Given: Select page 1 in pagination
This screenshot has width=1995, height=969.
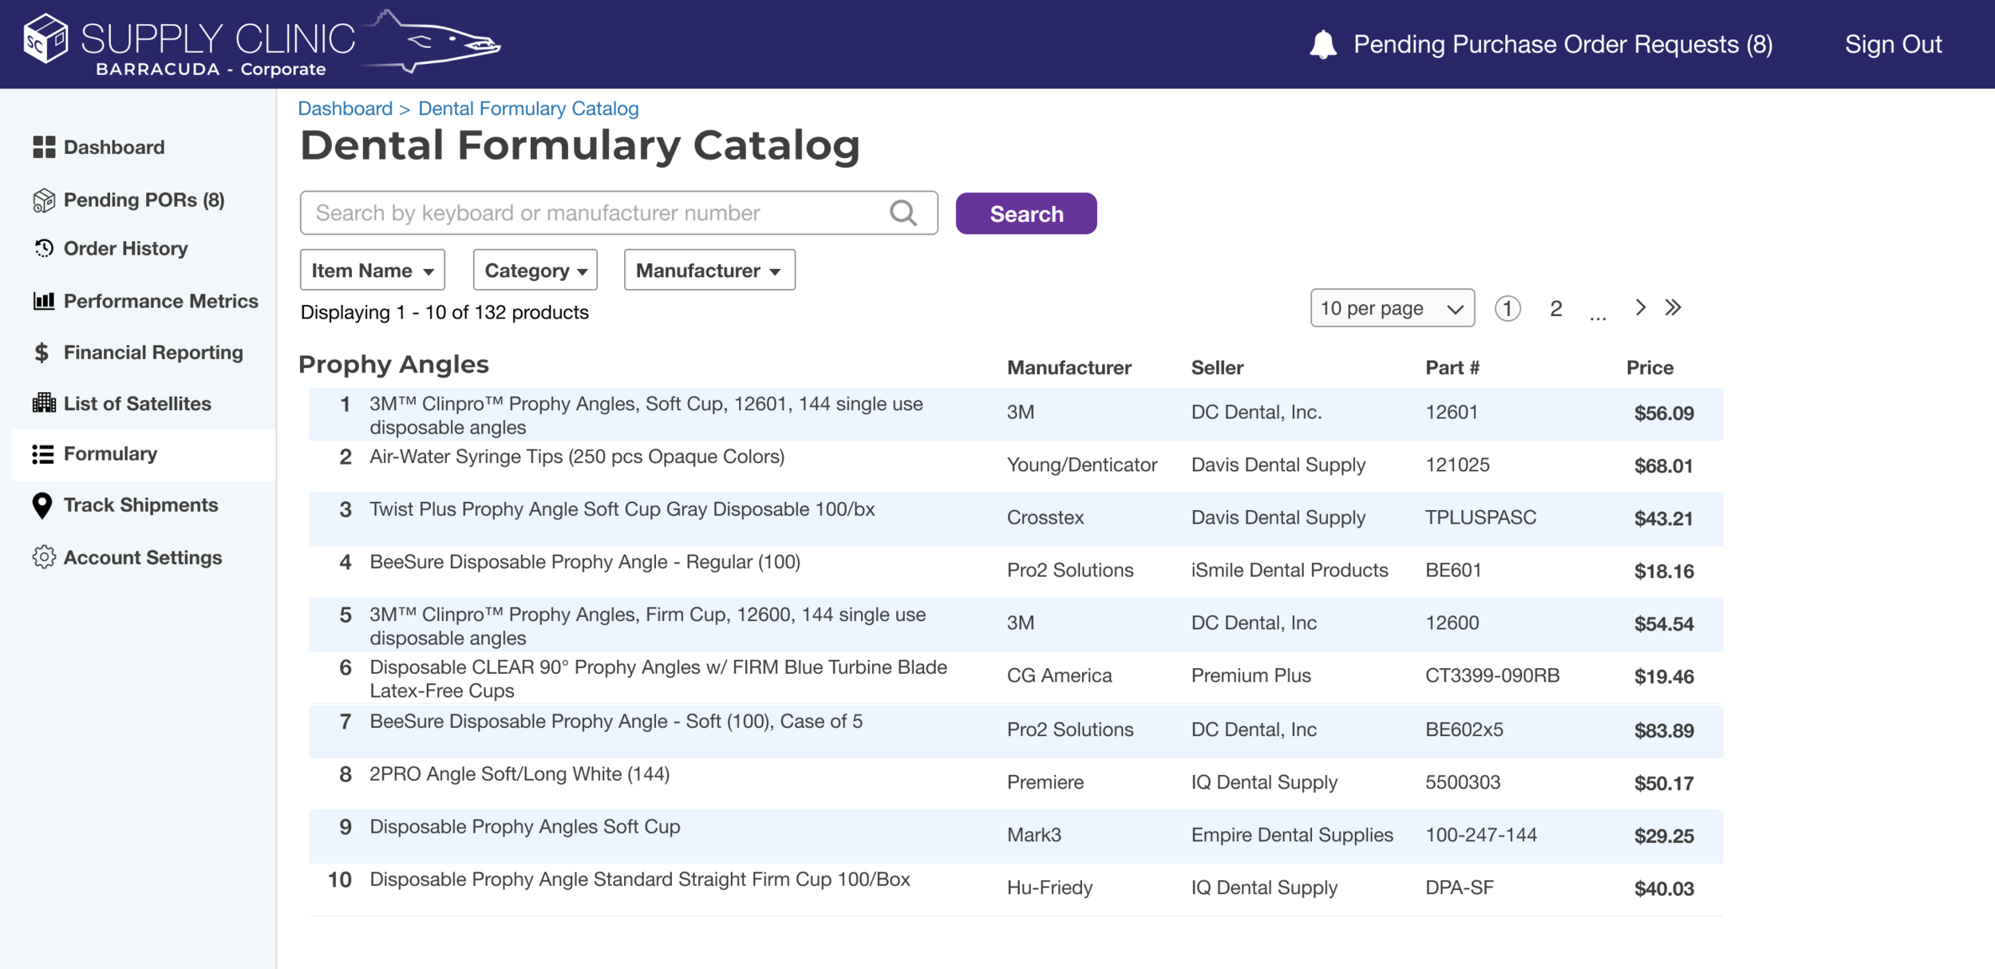Looking at the screenshot, I should click(x=1507, y=308).
